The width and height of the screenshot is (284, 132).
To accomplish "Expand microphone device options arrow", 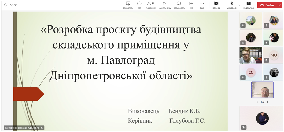I will [x=240, y=5].
